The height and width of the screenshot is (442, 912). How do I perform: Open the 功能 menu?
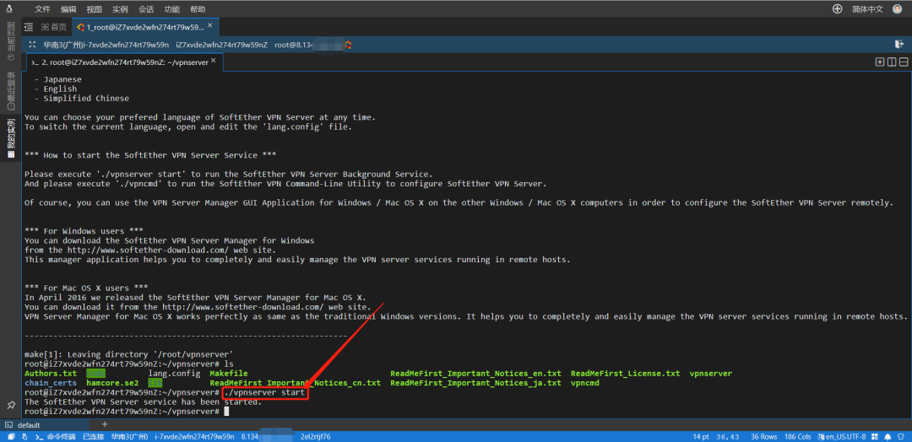pyautogui.click(x=172, y=9)
